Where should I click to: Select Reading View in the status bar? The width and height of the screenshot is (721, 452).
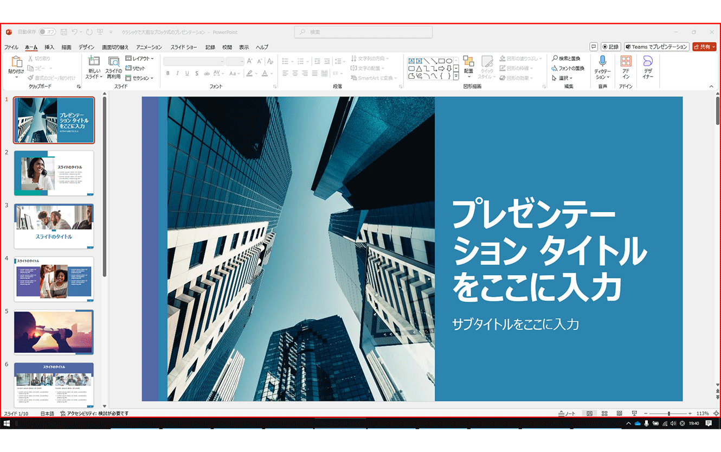click(x=619, y=413)
